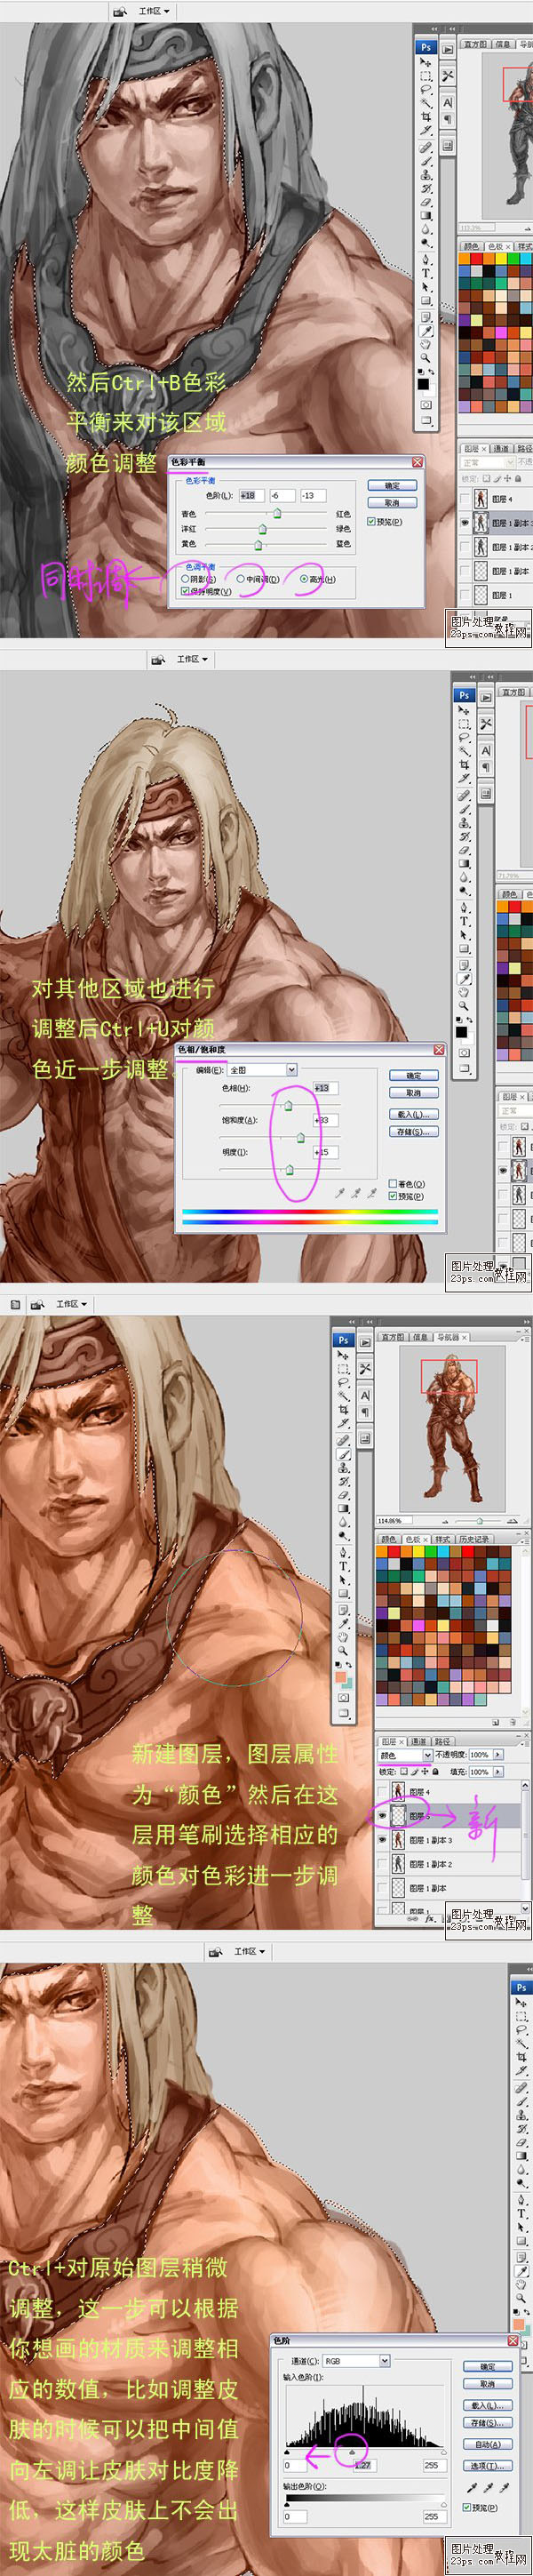Screen dimensions: 533x2576
Task: Click 载入 in the Hue/Saturation dialog
Action: (x=414, y=1113)
